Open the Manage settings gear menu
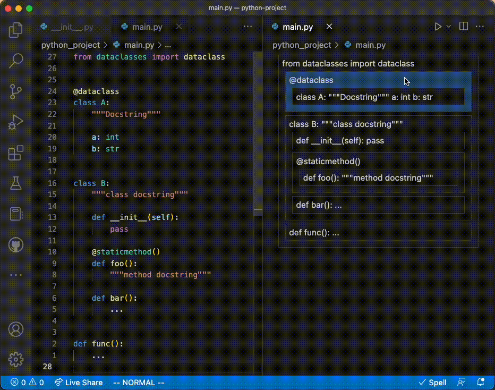 pos(16,359)
